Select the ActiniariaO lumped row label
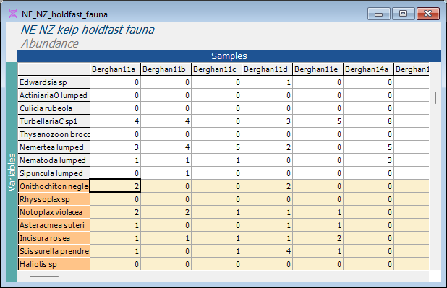 click(54, 95)
